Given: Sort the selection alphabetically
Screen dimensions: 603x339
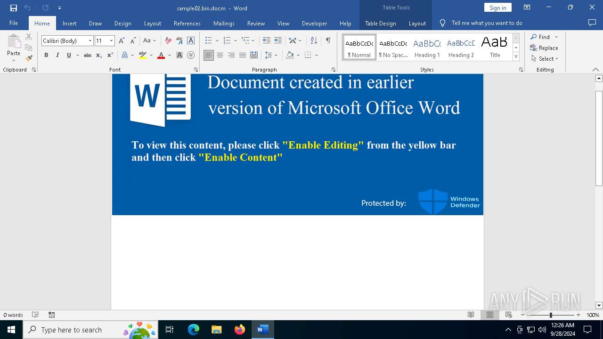Looking at the screenshot, I should click(x=314, y=41).
